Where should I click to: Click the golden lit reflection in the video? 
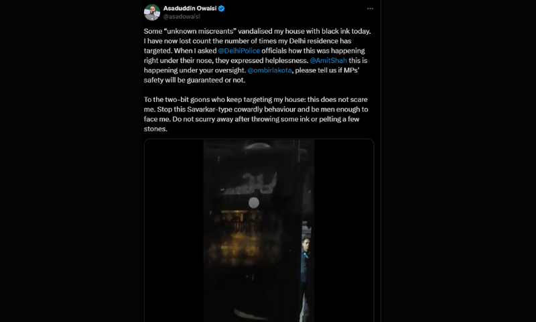pos(239,236)
